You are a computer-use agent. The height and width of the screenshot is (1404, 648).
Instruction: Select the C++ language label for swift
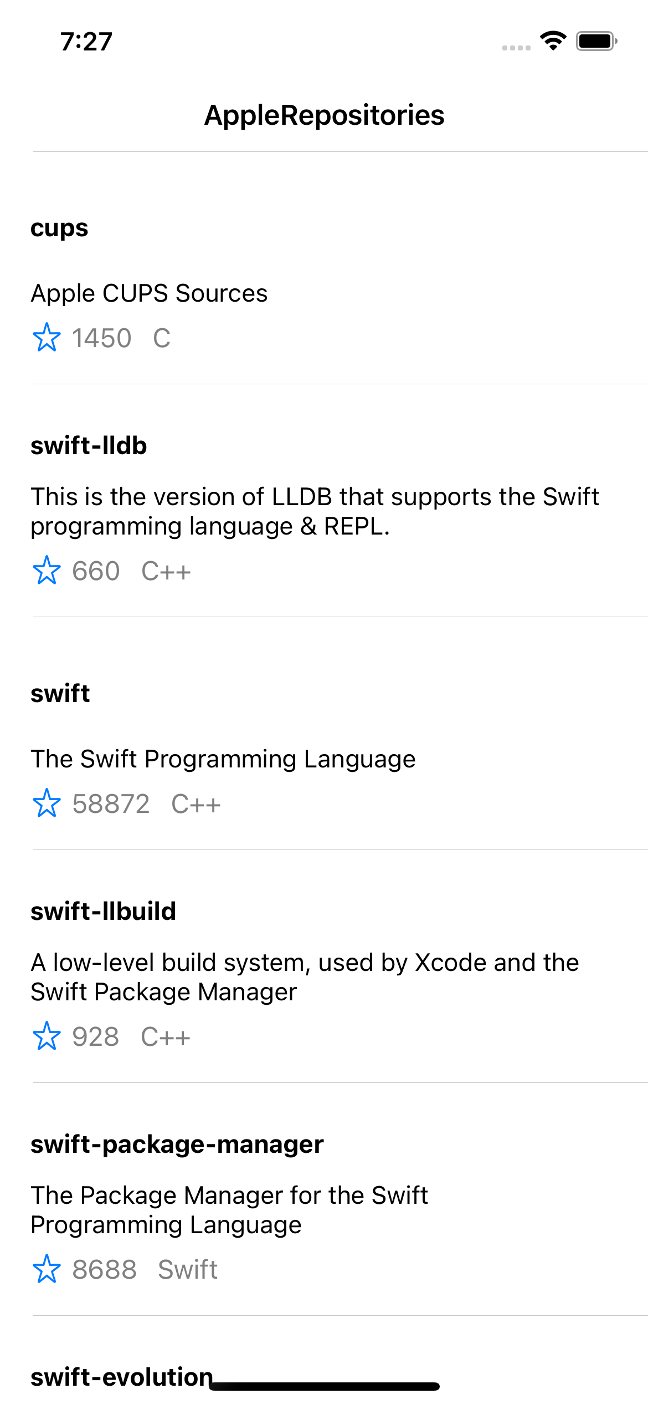coord(196,803)
